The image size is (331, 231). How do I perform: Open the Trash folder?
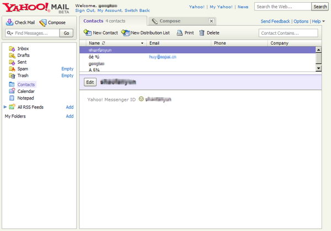click(x=23, y=75)
